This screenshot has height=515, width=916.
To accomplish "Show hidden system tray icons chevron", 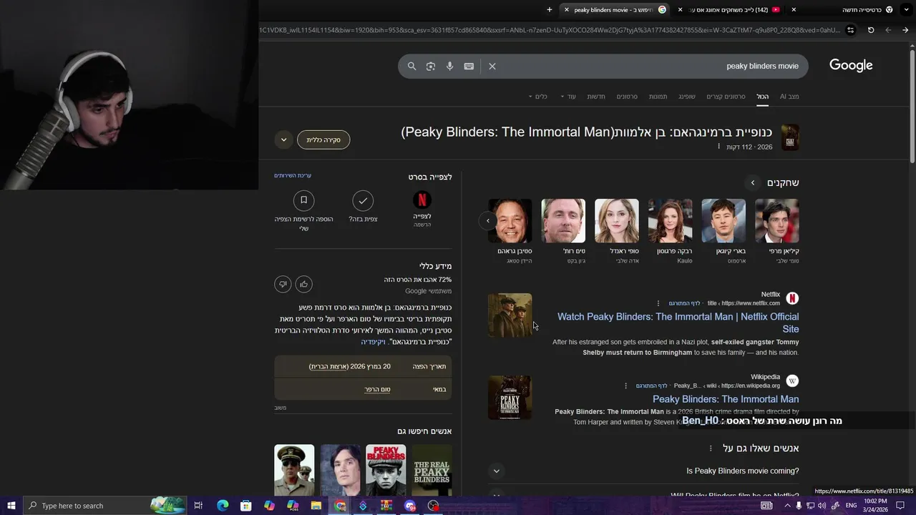I will pyautogui.click(x=787, y=506).
